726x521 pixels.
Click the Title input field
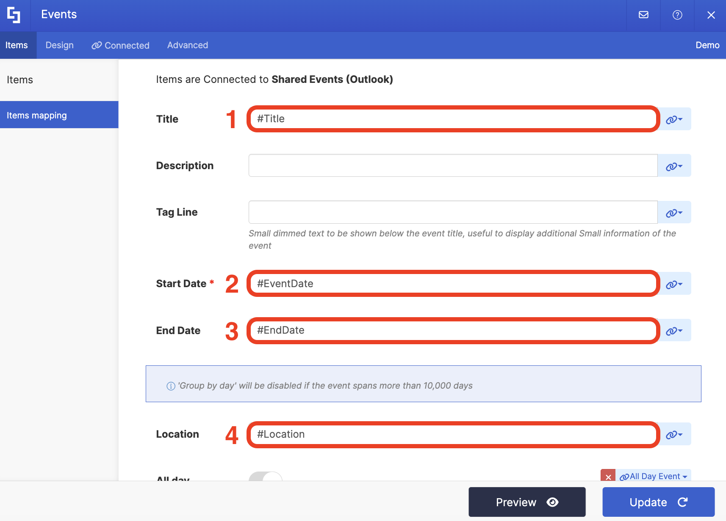[x=453, y=119]
